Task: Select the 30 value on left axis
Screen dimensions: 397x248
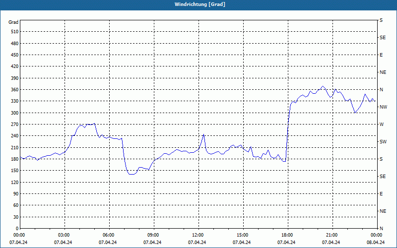Action: click(x=16, y=217)
